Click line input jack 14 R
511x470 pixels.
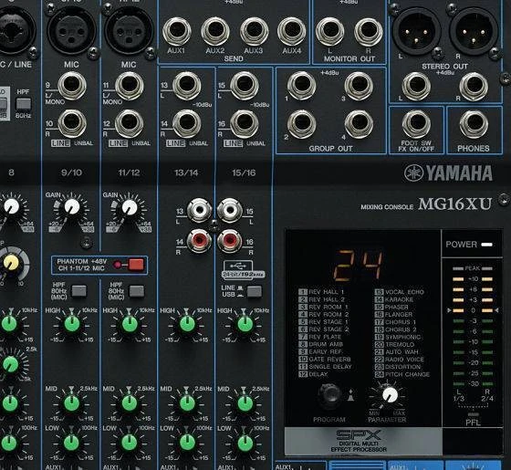[x=187, y=124]
